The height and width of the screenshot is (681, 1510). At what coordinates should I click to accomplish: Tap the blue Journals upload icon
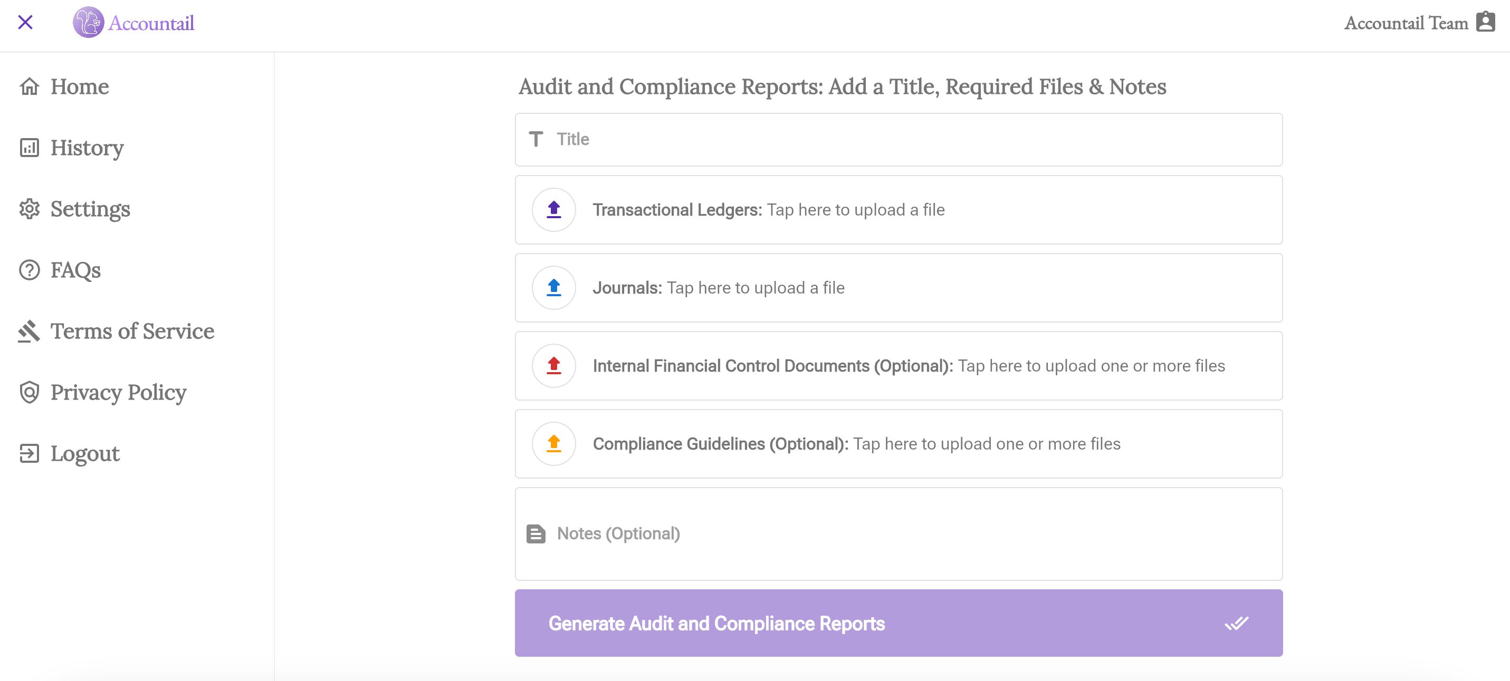553,287
